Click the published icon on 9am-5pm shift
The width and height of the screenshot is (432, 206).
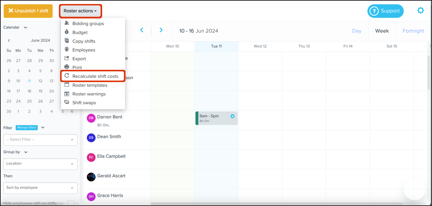233,116
